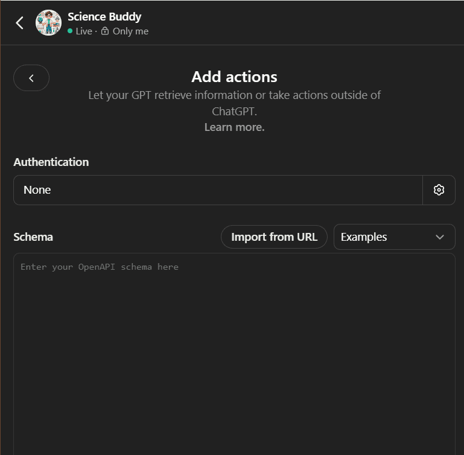Click the Schema section label
The image size is (464, 455).
(33, 237)
